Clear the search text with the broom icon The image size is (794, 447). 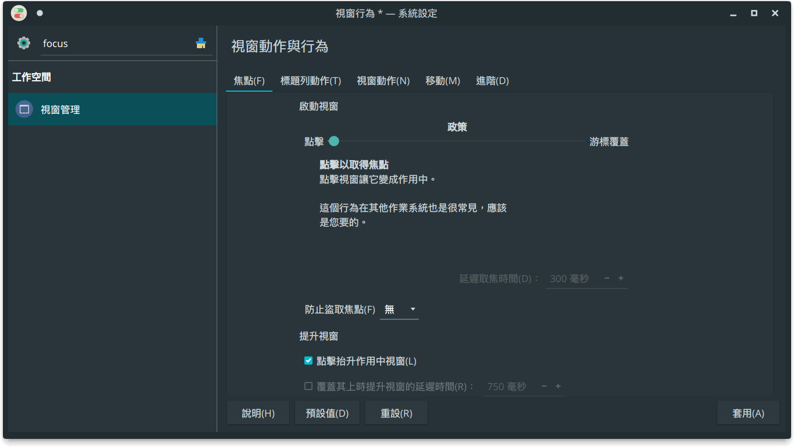[201, 43]
